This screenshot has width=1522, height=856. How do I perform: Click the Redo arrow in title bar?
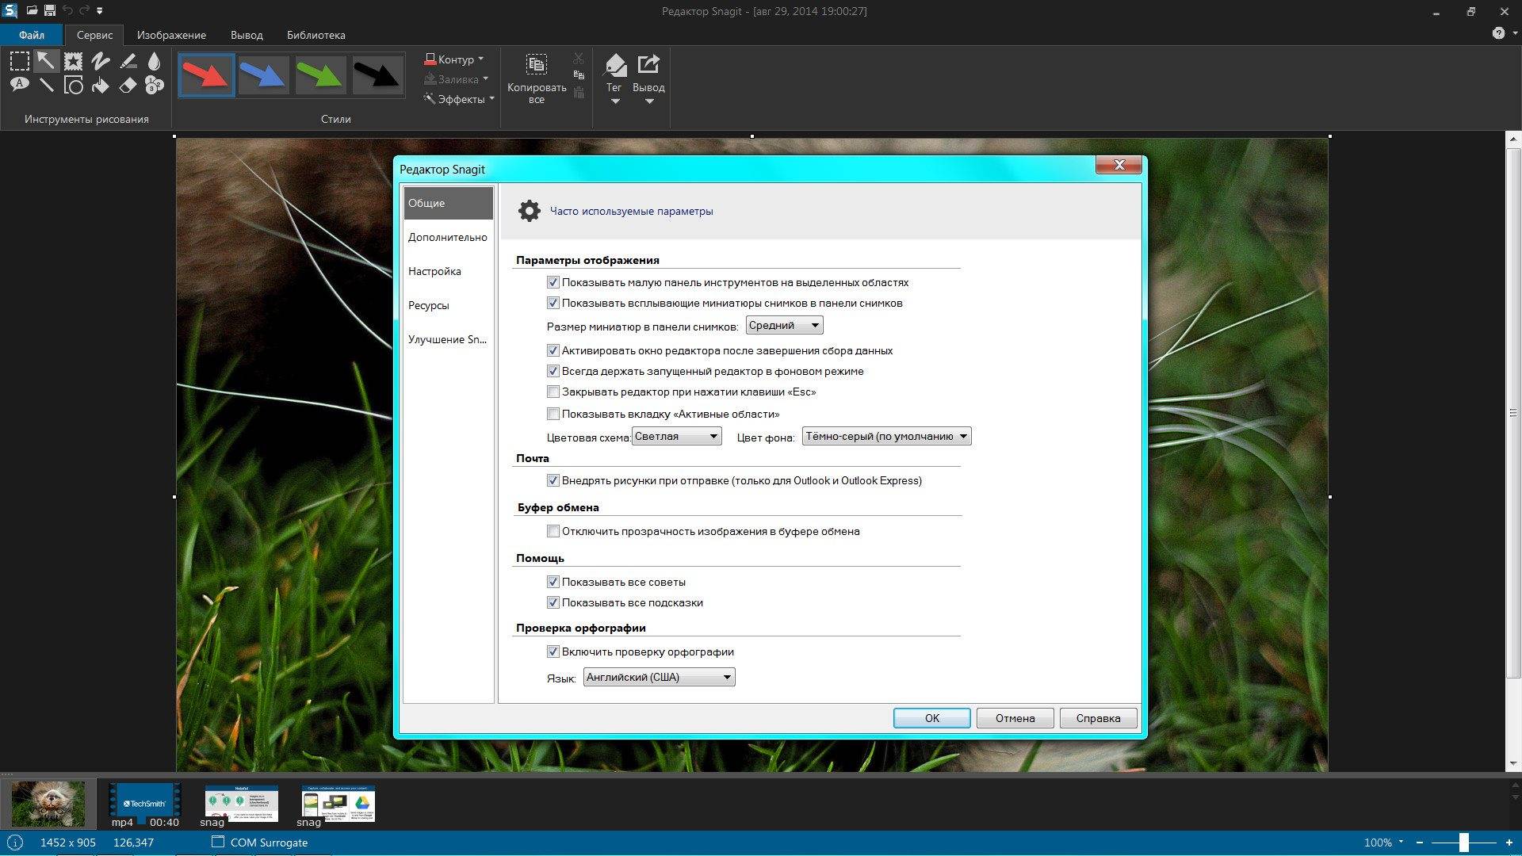tap(84, 11)
